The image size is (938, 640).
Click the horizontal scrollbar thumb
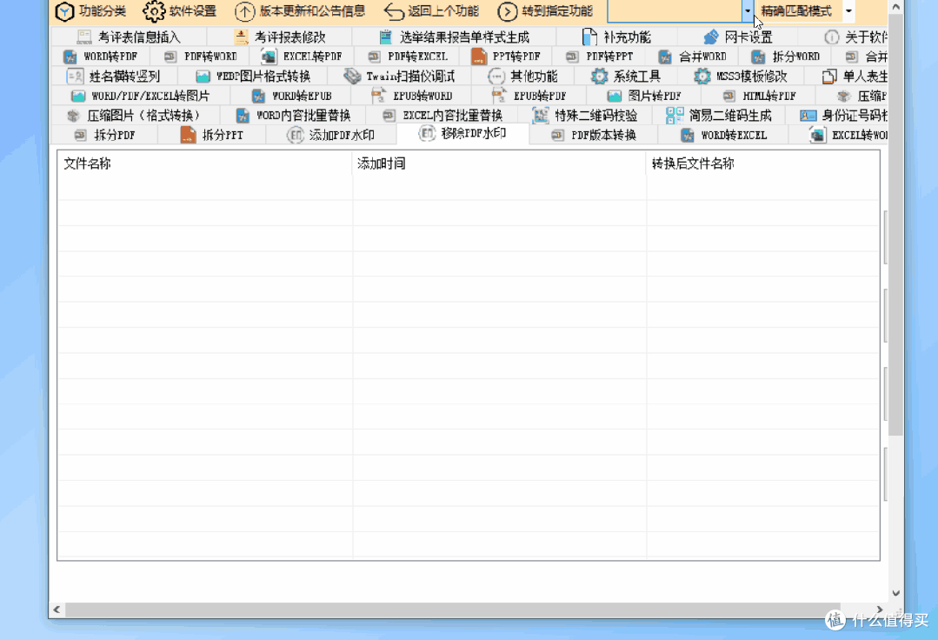[453, 610]
